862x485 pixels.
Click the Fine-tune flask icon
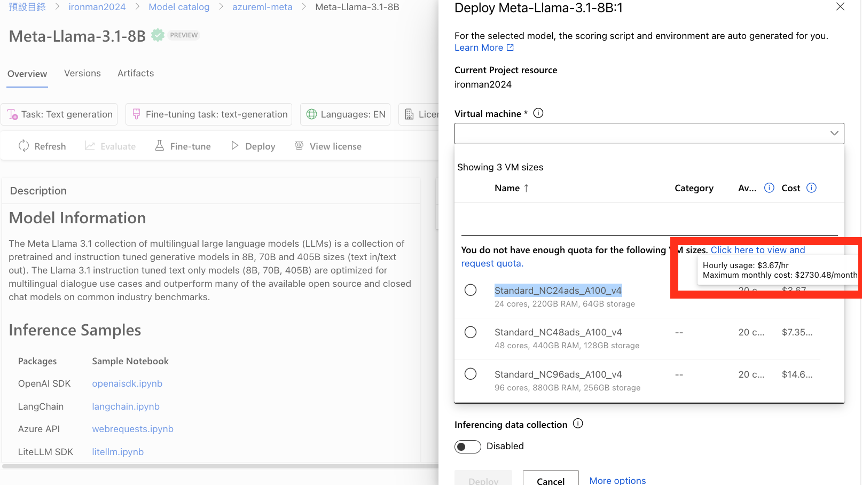(159, 146)
